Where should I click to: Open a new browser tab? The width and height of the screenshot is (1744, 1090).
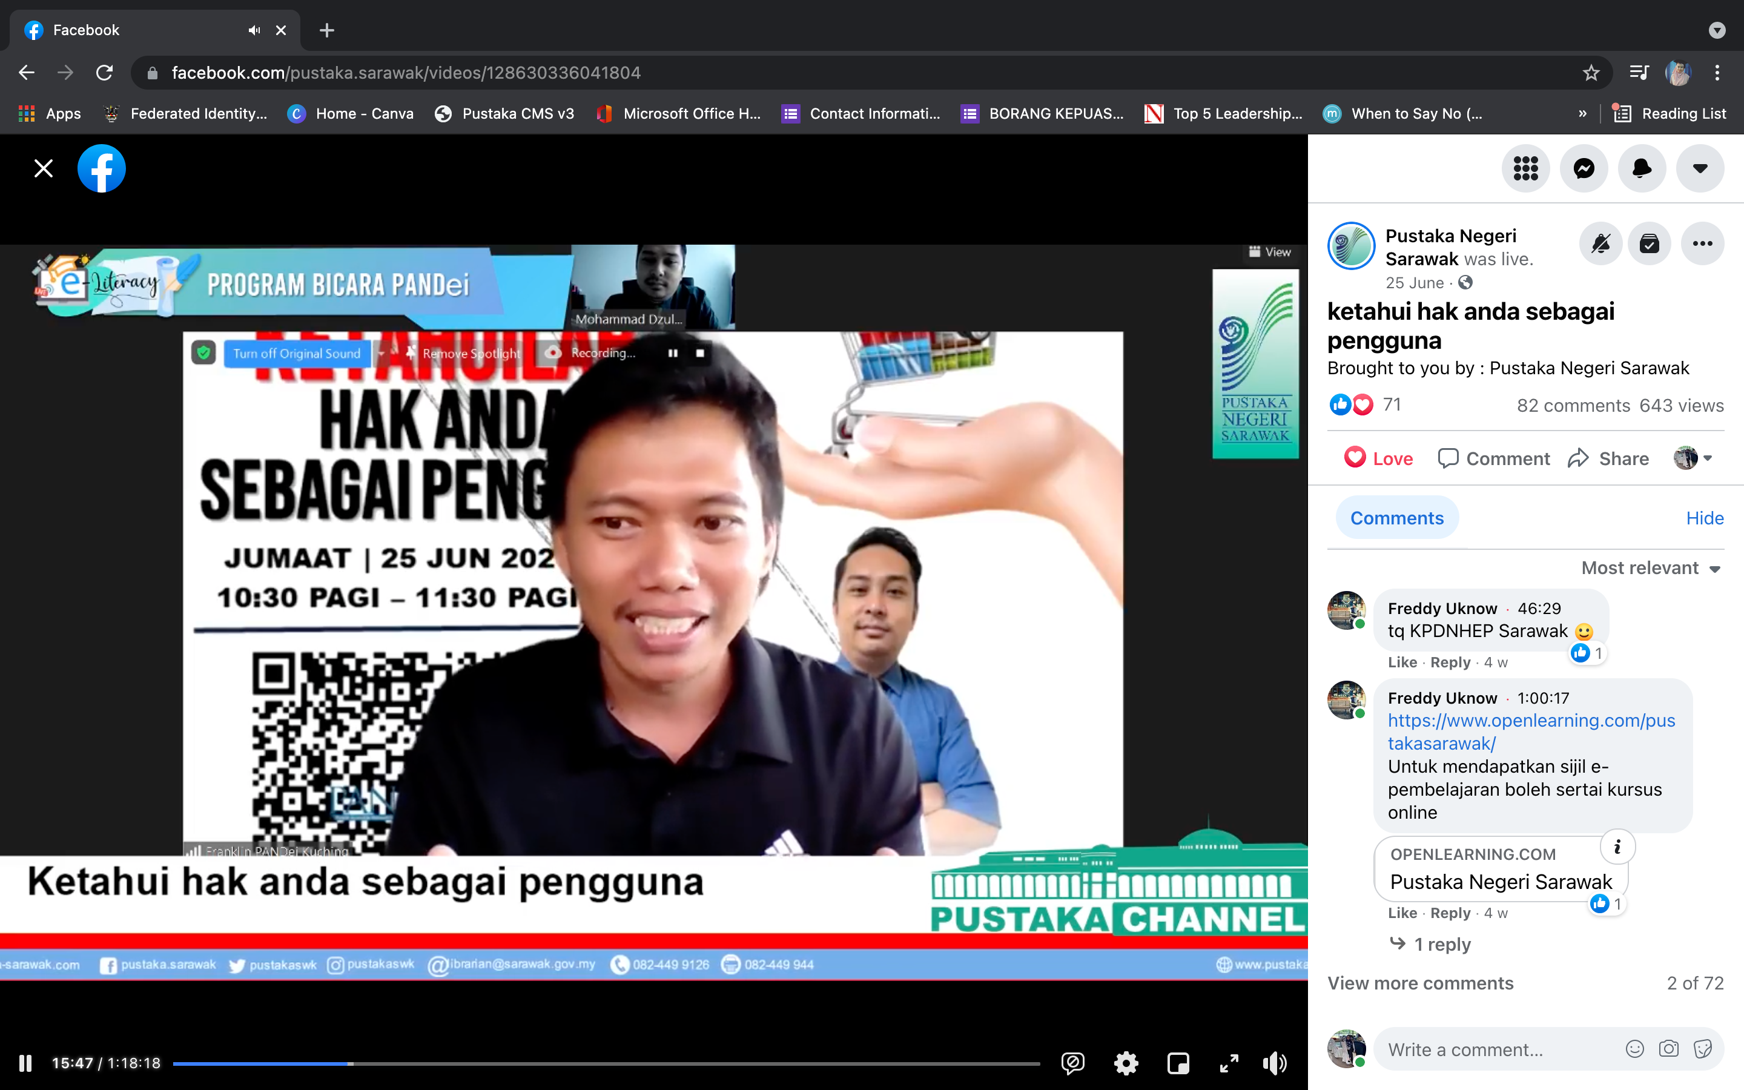click(x=326, y=30)
